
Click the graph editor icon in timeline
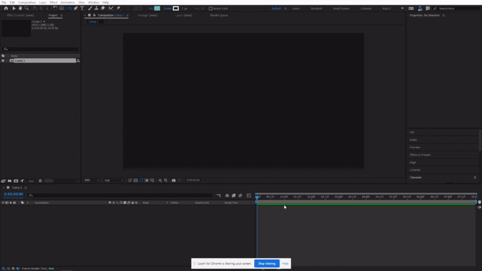(249, 195)
